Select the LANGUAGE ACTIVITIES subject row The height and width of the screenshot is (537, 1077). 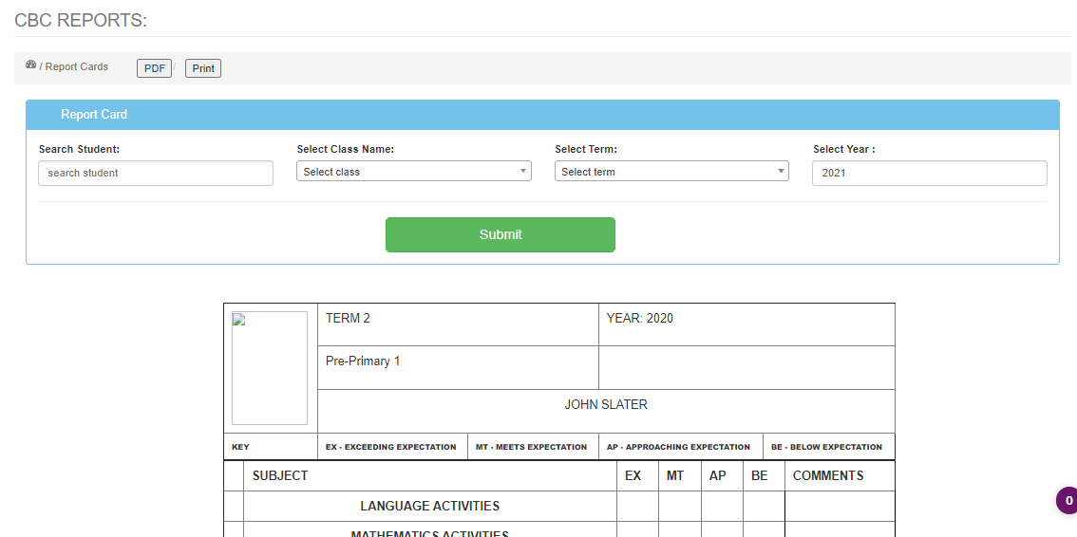tap(429, 507)
